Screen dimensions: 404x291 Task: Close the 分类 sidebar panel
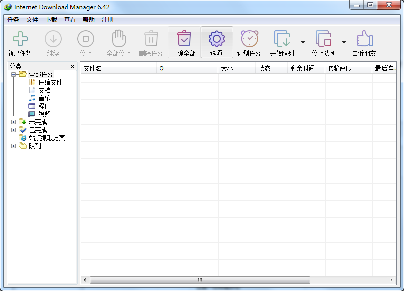coord(72,66)
